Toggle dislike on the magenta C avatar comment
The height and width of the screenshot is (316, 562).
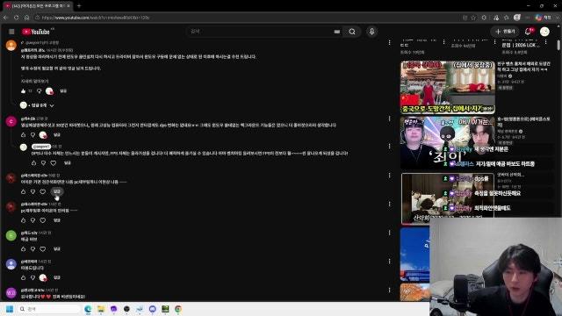(x=33, y=134)
